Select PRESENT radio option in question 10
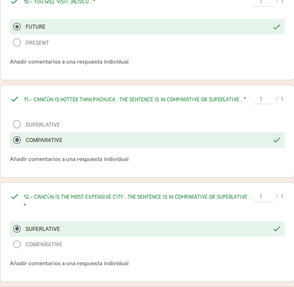The width and height of the screenshot is (294, 287). click(x=17, y=42)
